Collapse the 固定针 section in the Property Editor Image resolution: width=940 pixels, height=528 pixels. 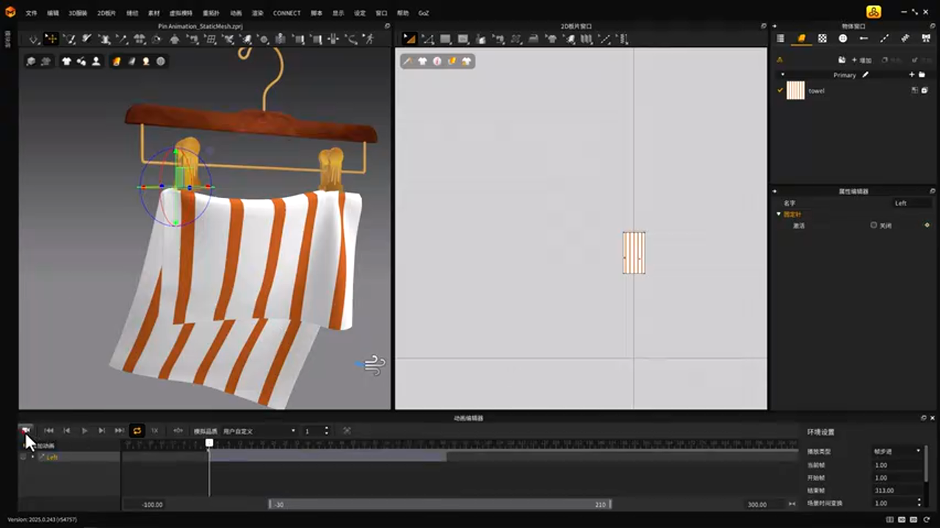(778, 214)
